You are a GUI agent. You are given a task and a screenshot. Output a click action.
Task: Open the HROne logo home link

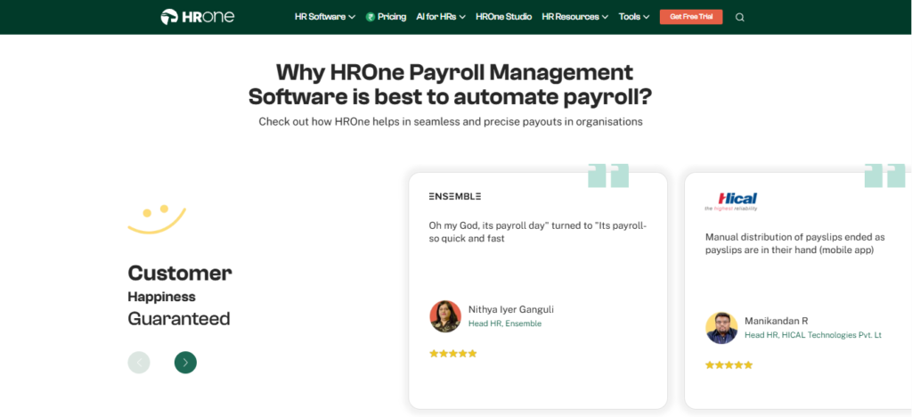pyautogui.click(x=198, y=17)
